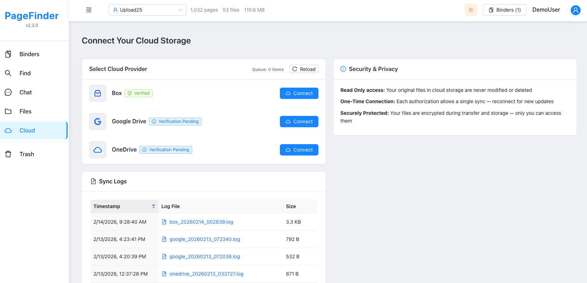Click timestamp 2/13/2026, 4:23:41 PM

tap(119, 239)
